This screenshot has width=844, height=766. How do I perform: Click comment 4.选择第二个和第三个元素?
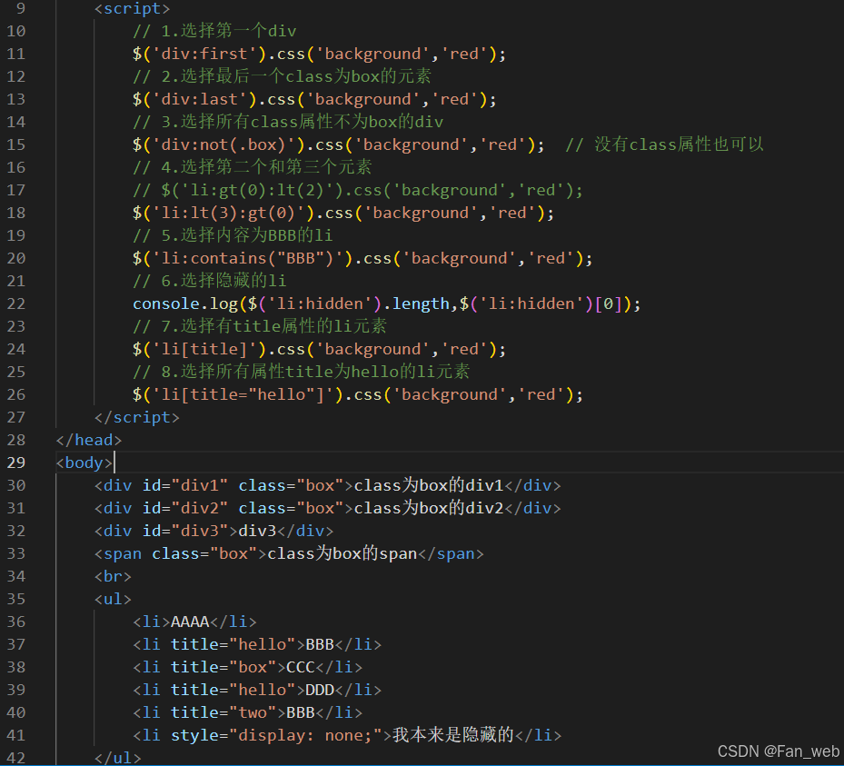pyautogui.click(x=253, y=167)
